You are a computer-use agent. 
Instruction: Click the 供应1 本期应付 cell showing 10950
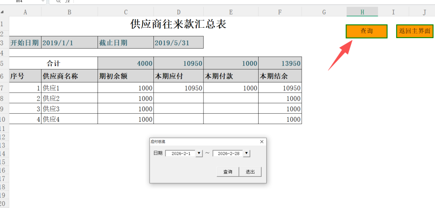(178, 88)
